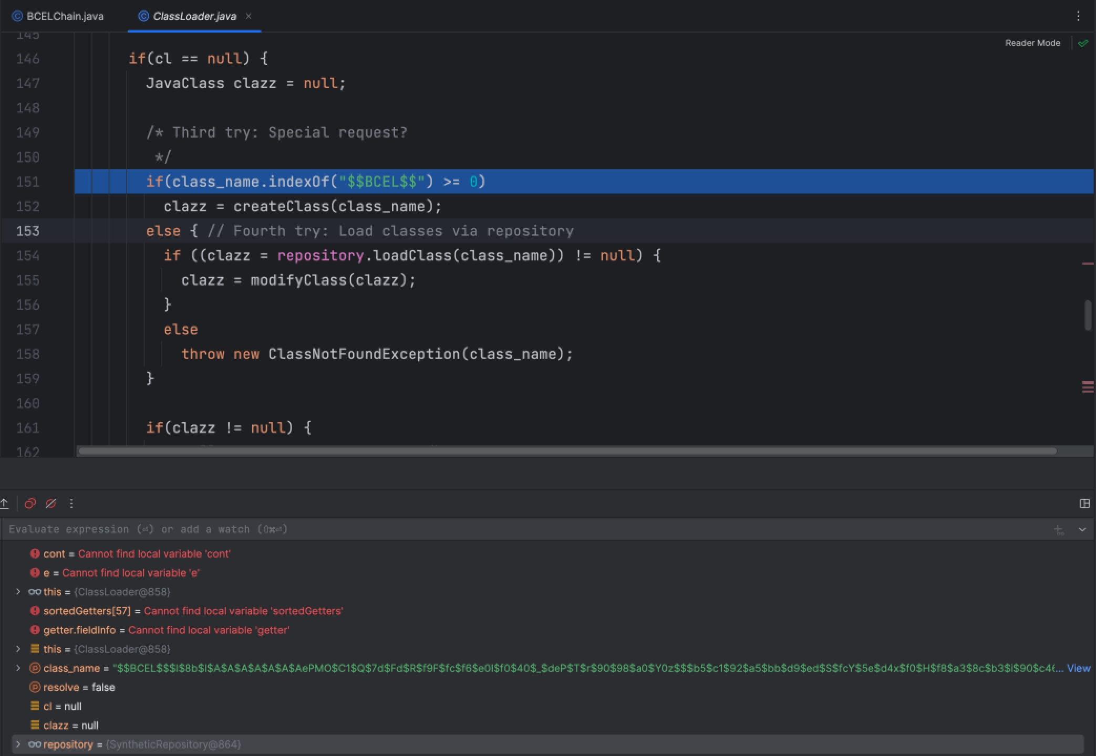The width and height of the screenshot is (1096, 756).
Task: Click the horizontal editor scrollbar
Action: pos(566,451)
